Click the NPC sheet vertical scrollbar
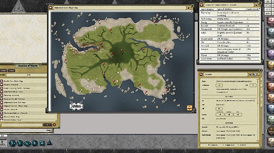 coord(258,110)
